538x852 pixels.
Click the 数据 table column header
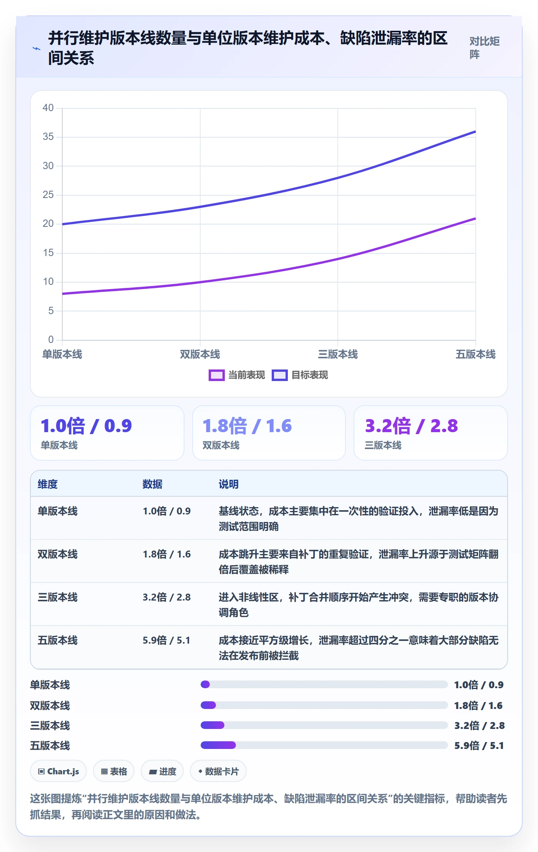(153, 484)
